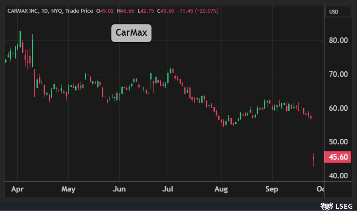
Task: Select Sep on the time axis
Action: click(272, 189)
